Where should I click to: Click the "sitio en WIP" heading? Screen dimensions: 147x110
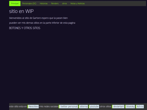[x=22, y=11]
